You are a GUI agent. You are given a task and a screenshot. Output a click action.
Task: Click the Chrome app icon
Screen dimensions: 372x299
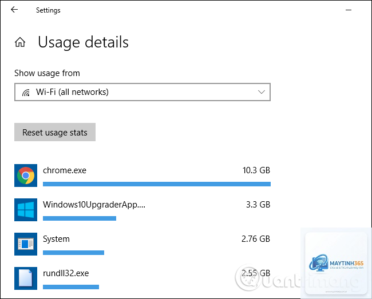[26, 176]
